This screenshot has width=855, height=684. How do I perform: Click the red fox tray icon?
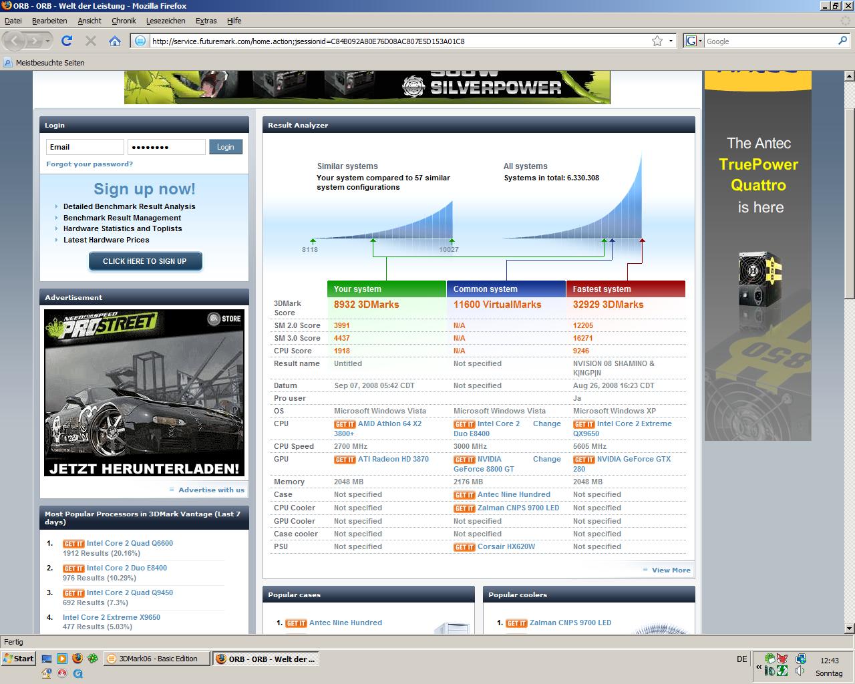(782, 659)
